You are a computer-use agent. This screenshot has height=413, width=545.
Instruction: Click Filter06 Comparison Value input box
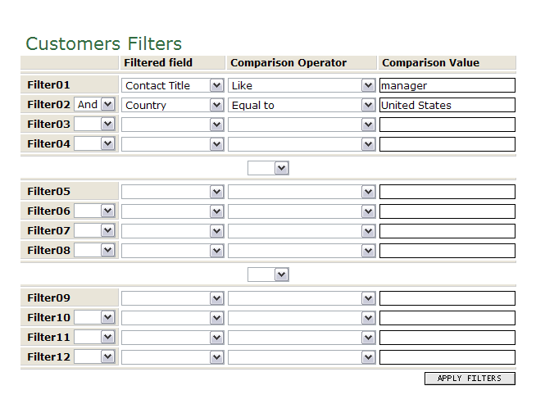tap(447, 211)
